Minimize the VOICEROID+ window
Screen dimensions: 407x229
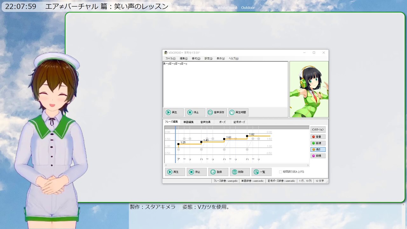point(304,52)
